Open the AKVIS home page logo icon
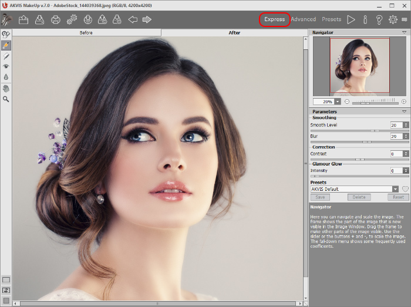This screenshot has width=411, height=307. point(6,19)
